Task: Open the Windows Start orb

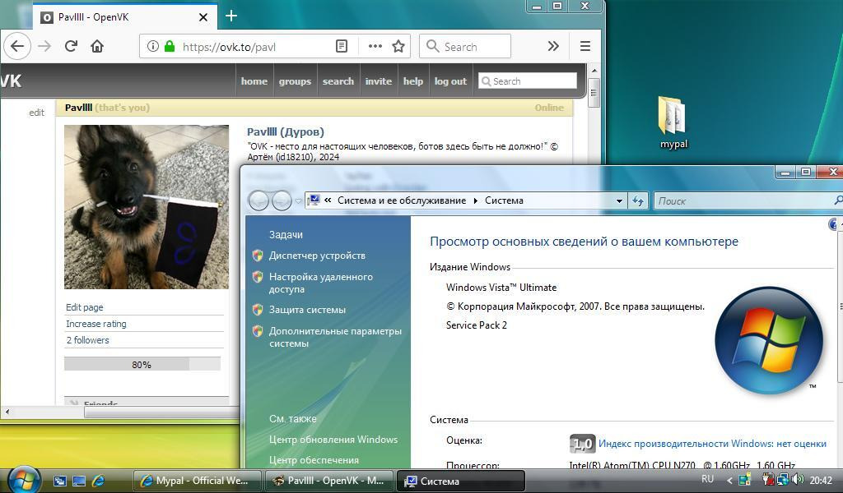Action: click(24, 480)
